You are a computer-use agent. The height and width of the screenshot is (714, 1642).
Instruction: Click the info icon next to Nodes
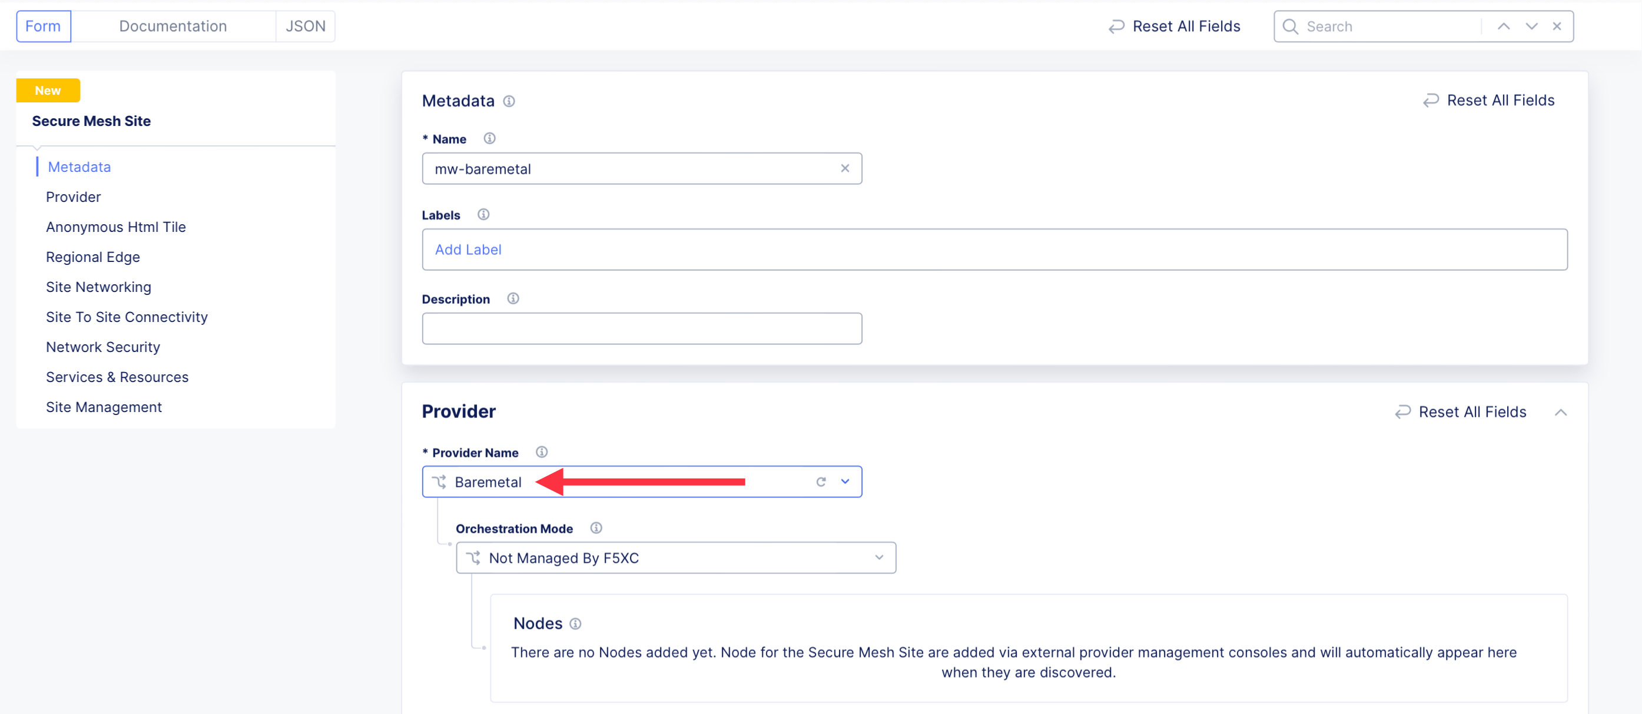pos(575,623)
